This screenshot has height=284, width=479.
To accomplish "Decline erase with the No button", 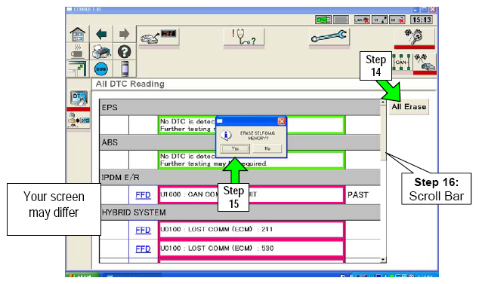I will pos(267,148).
